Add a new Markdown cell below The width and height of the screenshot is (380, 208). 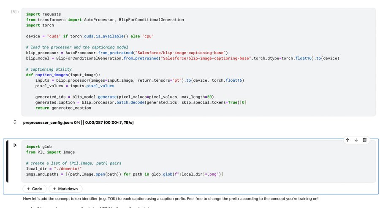pos(65,189)
